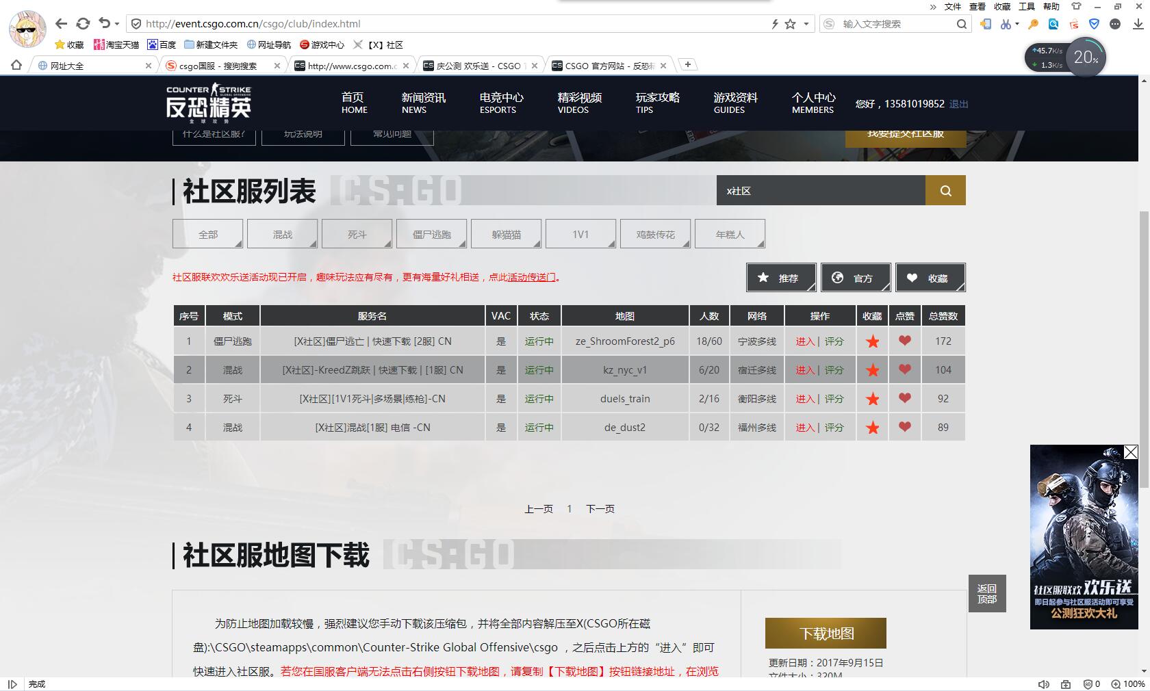Image resolution: width=1150 pixels, height=691 pixels.
Task: Open the 电竞中心 ESPORTS menu
Action: [x=501, y=103]
